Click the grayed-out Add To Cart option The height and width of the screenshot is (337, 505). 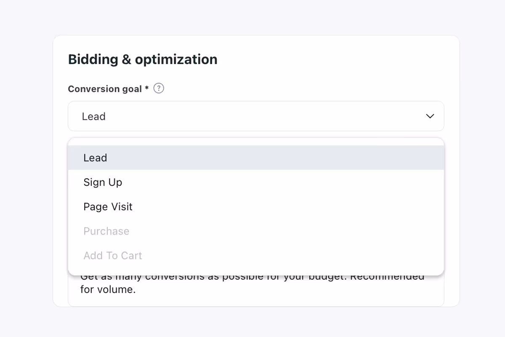tap(112, 255)
